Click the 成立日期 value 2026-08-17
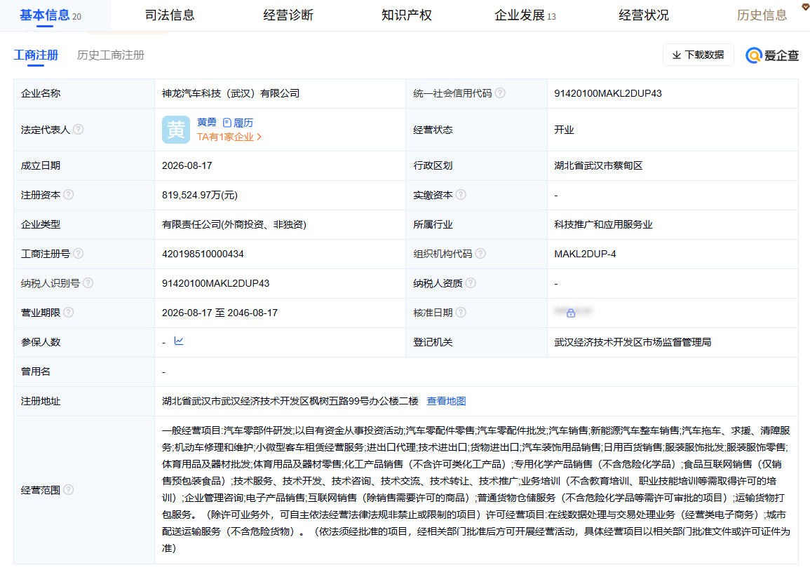This screenshot has width=810, height=579. 187,166
